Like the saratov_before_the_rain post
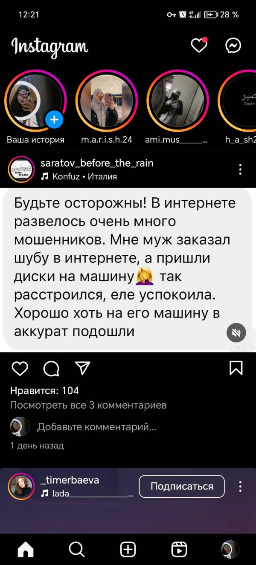This screenshot has width=256, height=565. click(20, 368)
